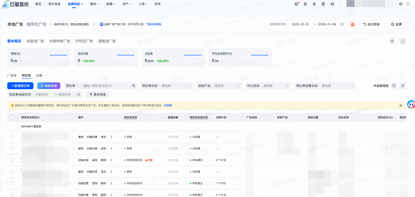Screen dimensions: 415x197
Task: Check the row with 1 个计划
Action: click(x=13, y=183)
